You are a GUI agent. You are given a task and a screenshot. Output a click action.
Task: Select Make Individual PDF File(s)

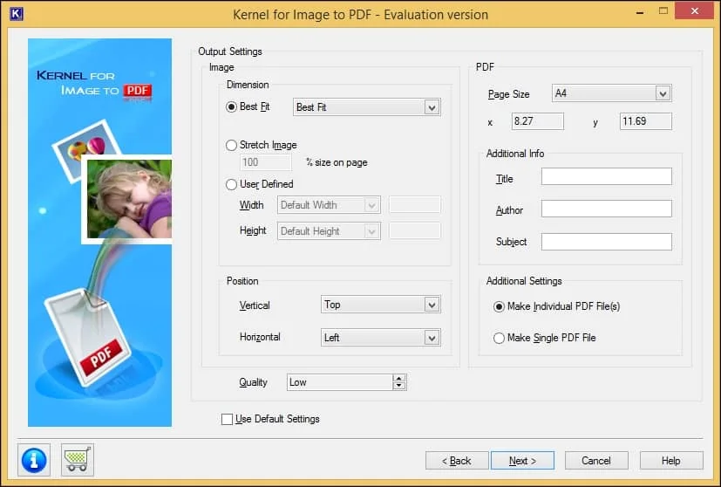click(x=499, y=307)
